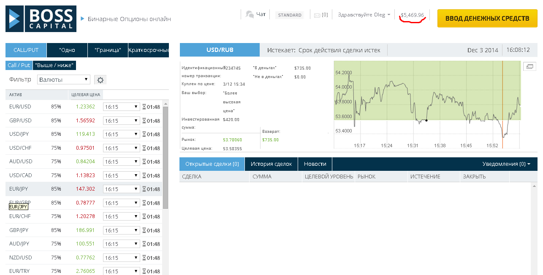Select the USD/CAD asset row
The image size is (543, 275).
click(21, 175)
